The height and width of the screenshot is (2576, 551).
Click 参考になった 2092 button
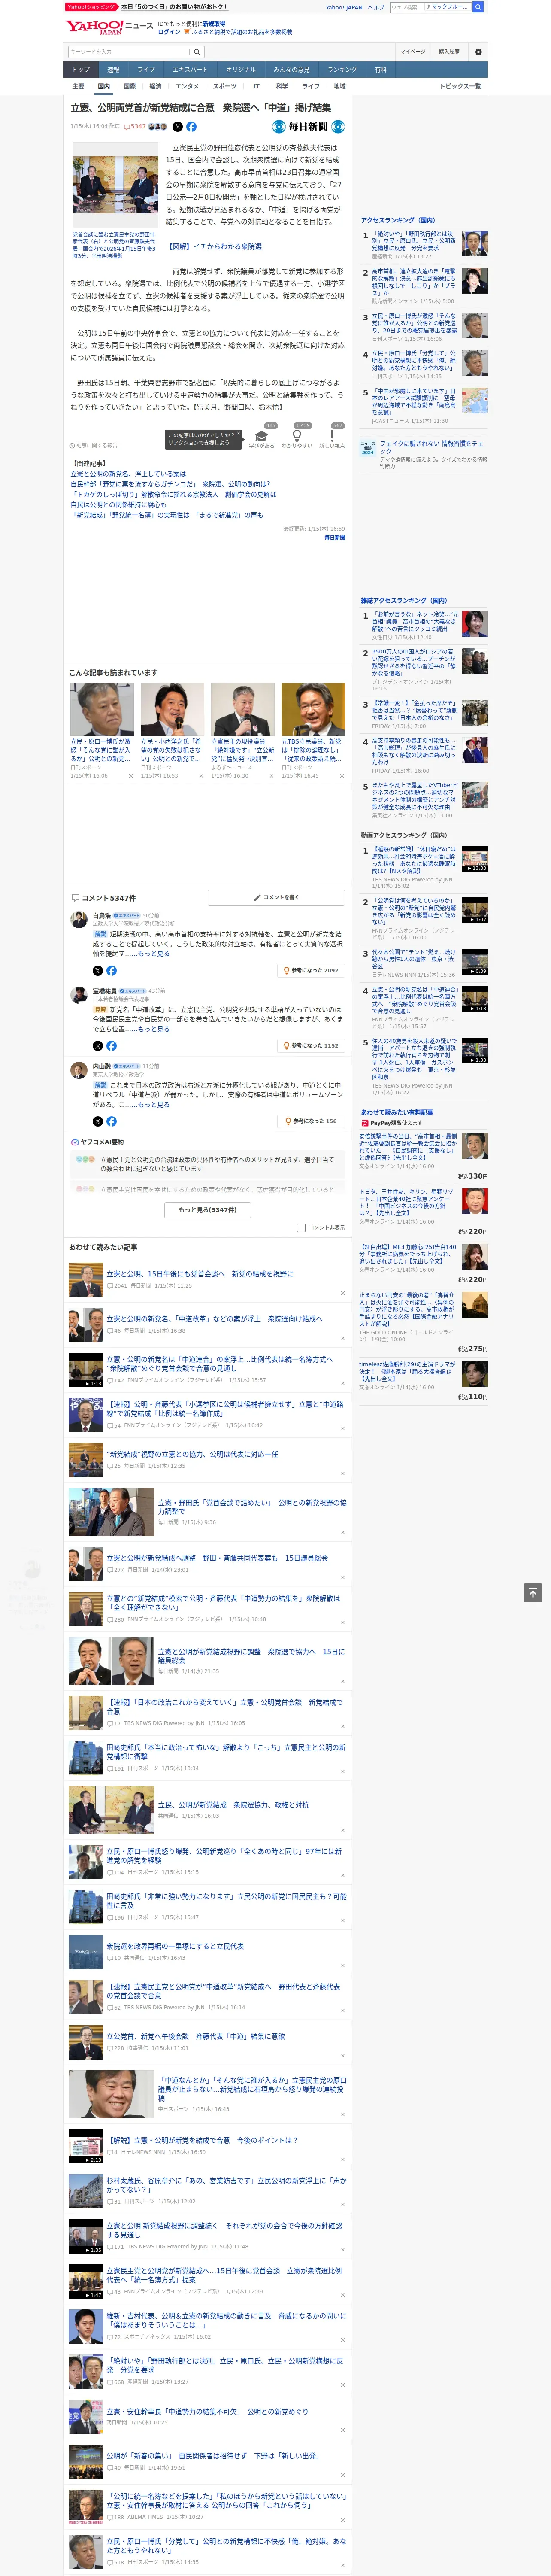tap(311, 970)
